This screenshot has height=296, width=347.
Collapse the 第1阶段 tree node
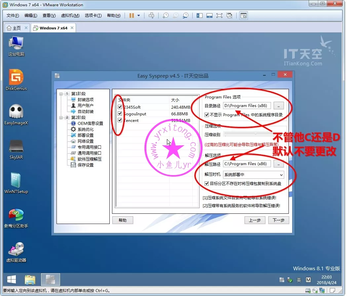(x=61, y=94)
